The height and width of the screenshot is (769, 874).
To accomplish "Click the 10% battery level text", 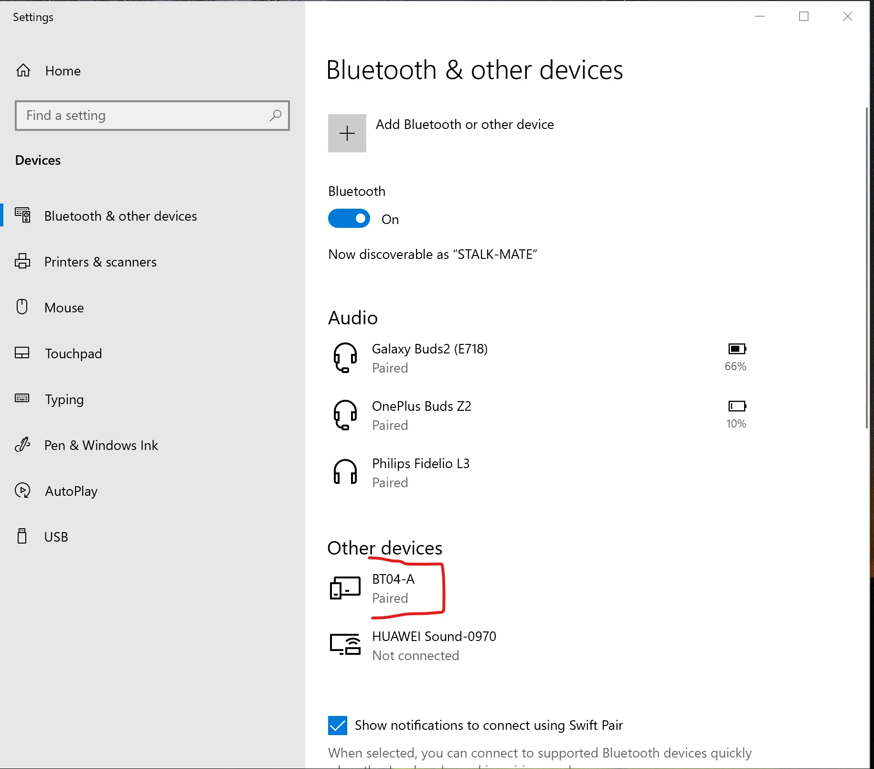I will point(736,424).
